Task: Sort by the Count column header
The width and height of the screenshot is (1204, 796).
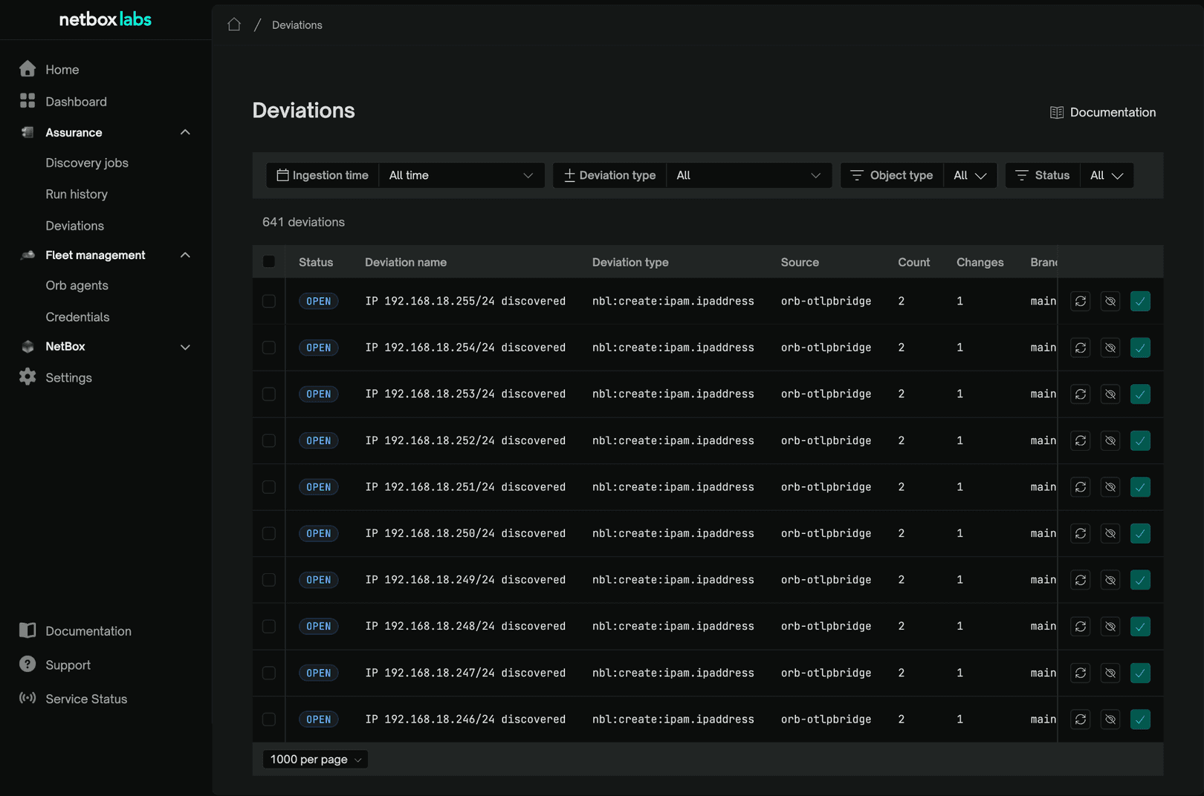Action: tap(913, 262)
